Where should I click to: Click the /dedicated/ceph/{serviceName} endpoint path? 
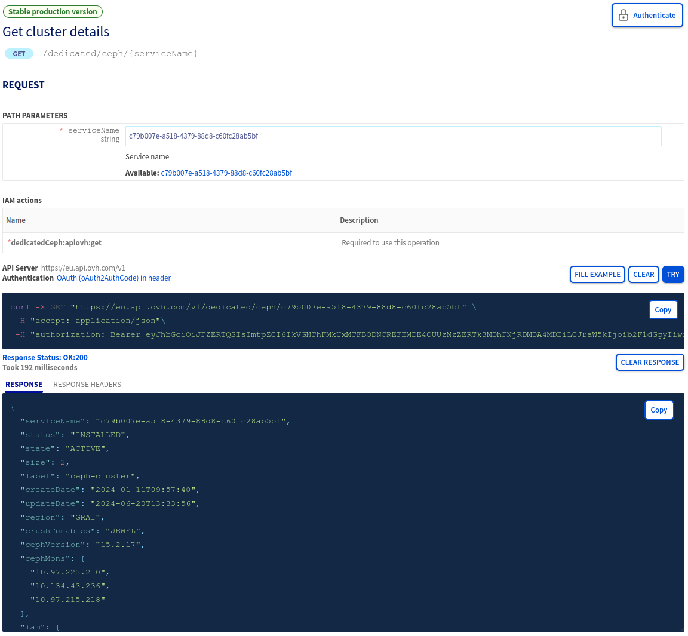[120, 53]
